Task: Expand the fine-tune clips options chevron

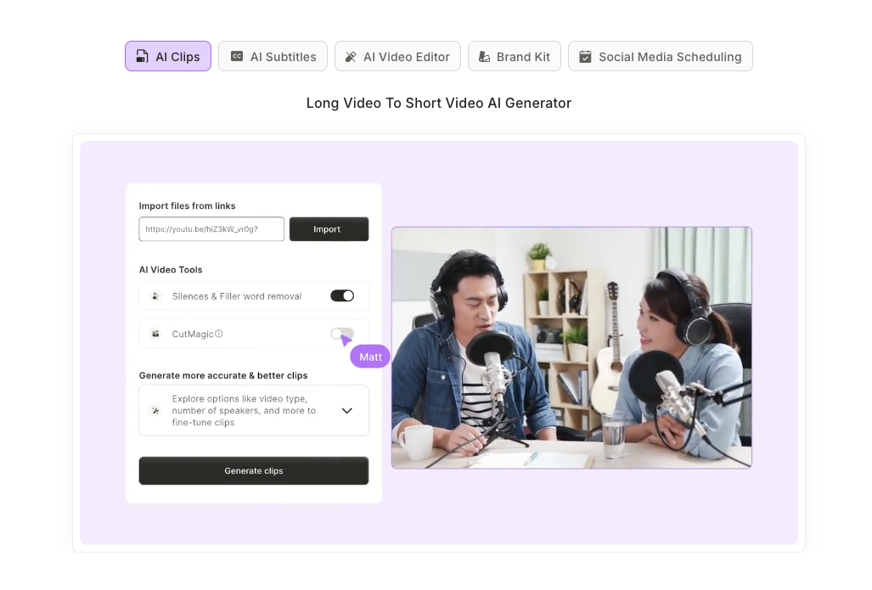Action: click(347, 410)
